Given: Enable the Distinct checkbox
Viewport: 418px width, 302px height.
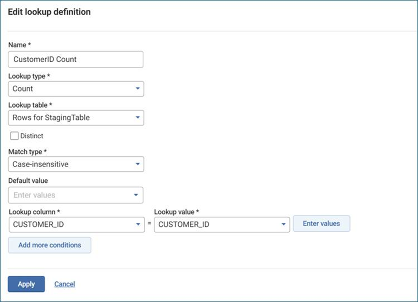Looking at the screenshot, I should click(14, 136).
